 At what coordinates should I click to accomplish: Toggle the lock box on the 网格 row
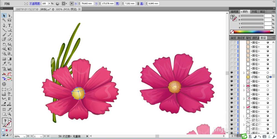tap(235, 77)
